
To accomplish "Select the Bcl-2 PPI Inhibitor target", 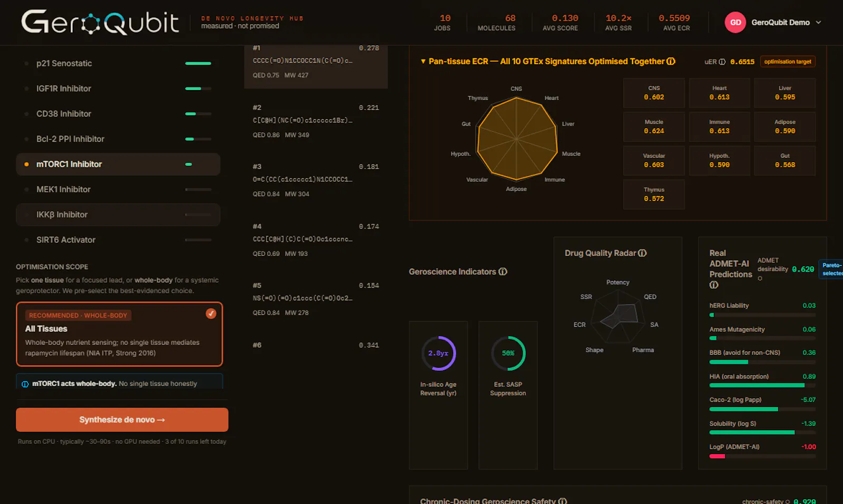I will pos(118,139).
